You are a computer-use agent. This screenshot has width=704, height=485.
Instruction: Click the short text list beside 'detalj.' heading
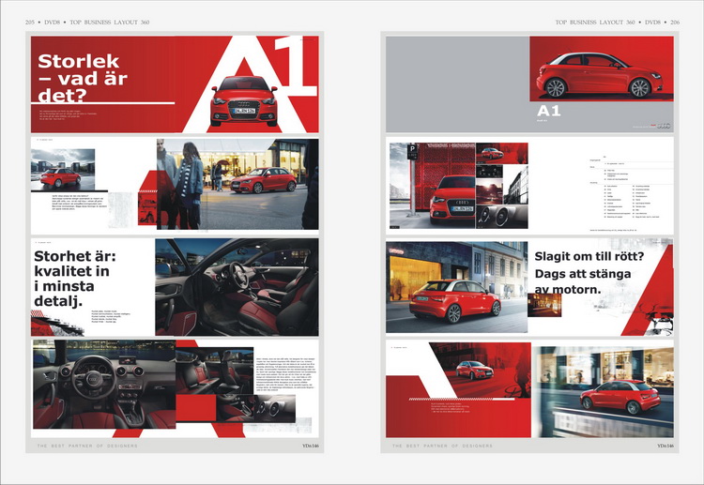[x=111, y=316]
